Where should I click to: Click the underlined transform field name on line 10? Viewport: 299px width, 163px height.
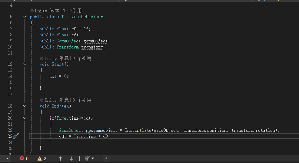(x=92, y=47)
